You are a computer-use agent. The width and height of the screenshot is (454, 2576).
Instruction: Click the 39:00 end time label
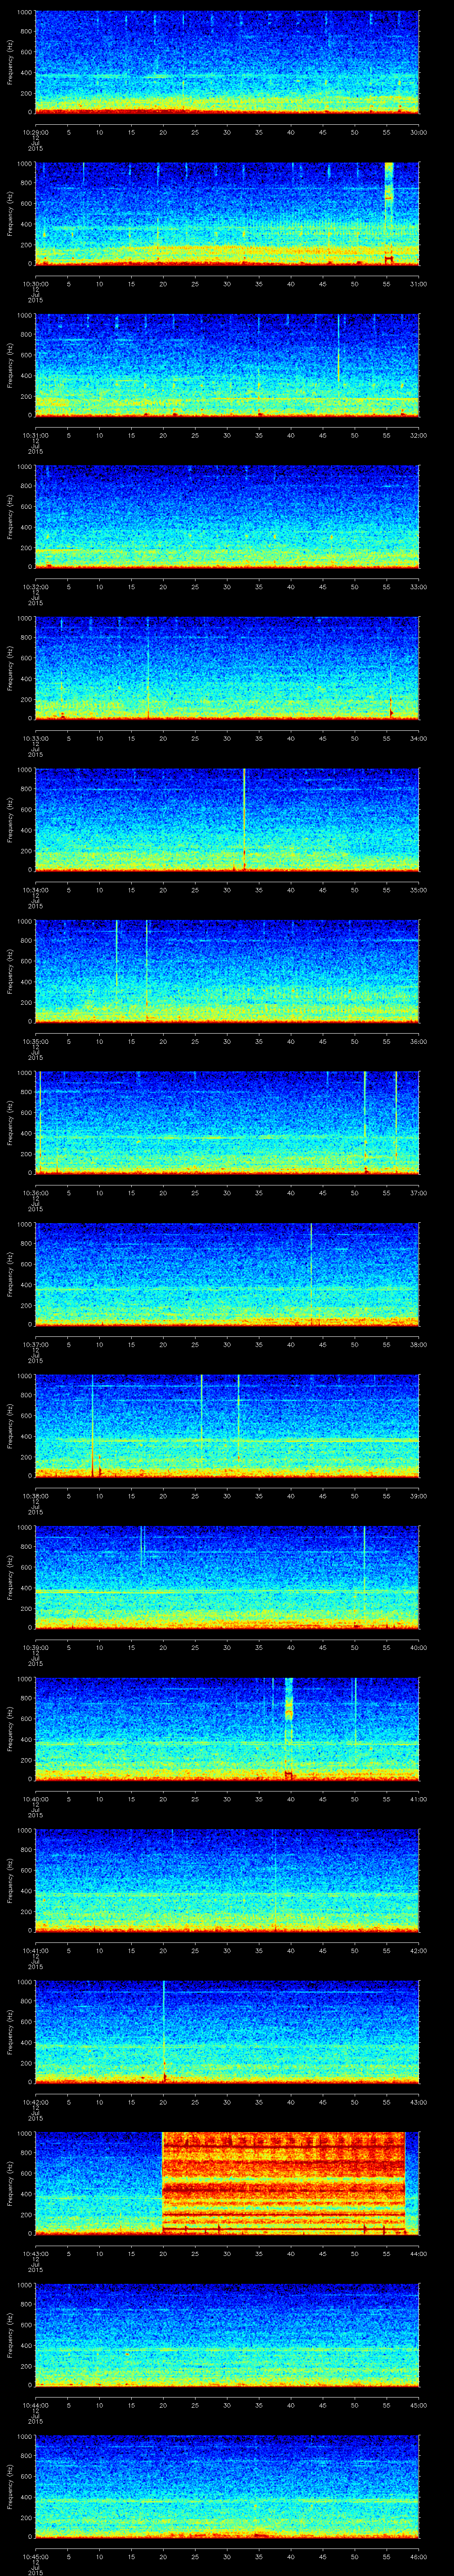coord(418,1495)
